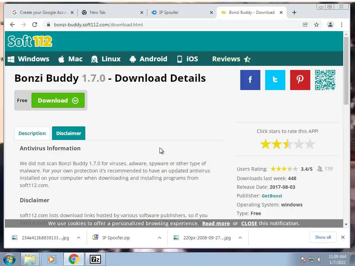The height and width of the screenshot is (266, 355).
Task: Open a new tab with plus button
Action: point(294,12)
